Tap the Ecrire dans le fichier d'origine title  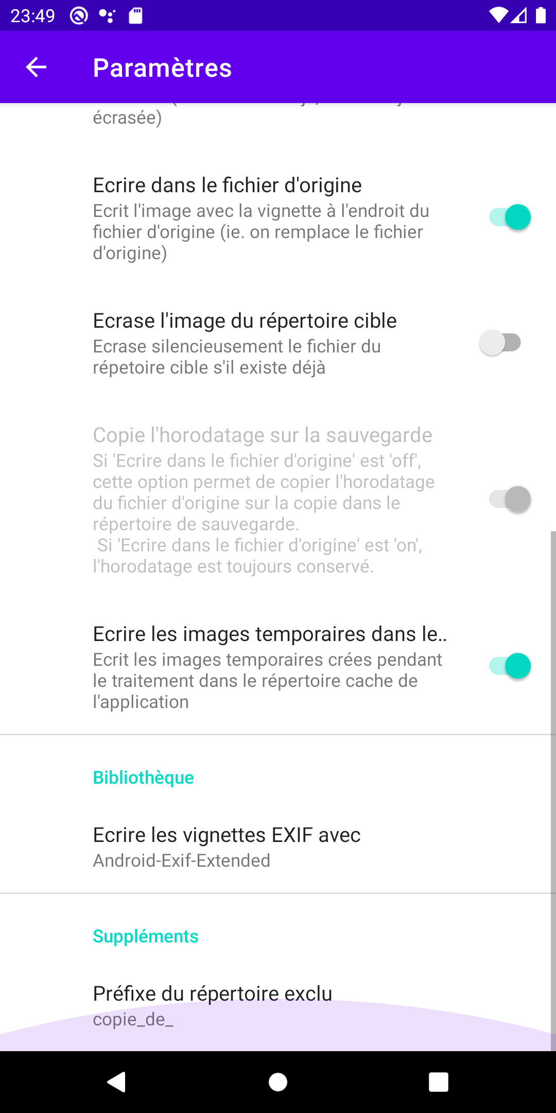click(227, 185)
